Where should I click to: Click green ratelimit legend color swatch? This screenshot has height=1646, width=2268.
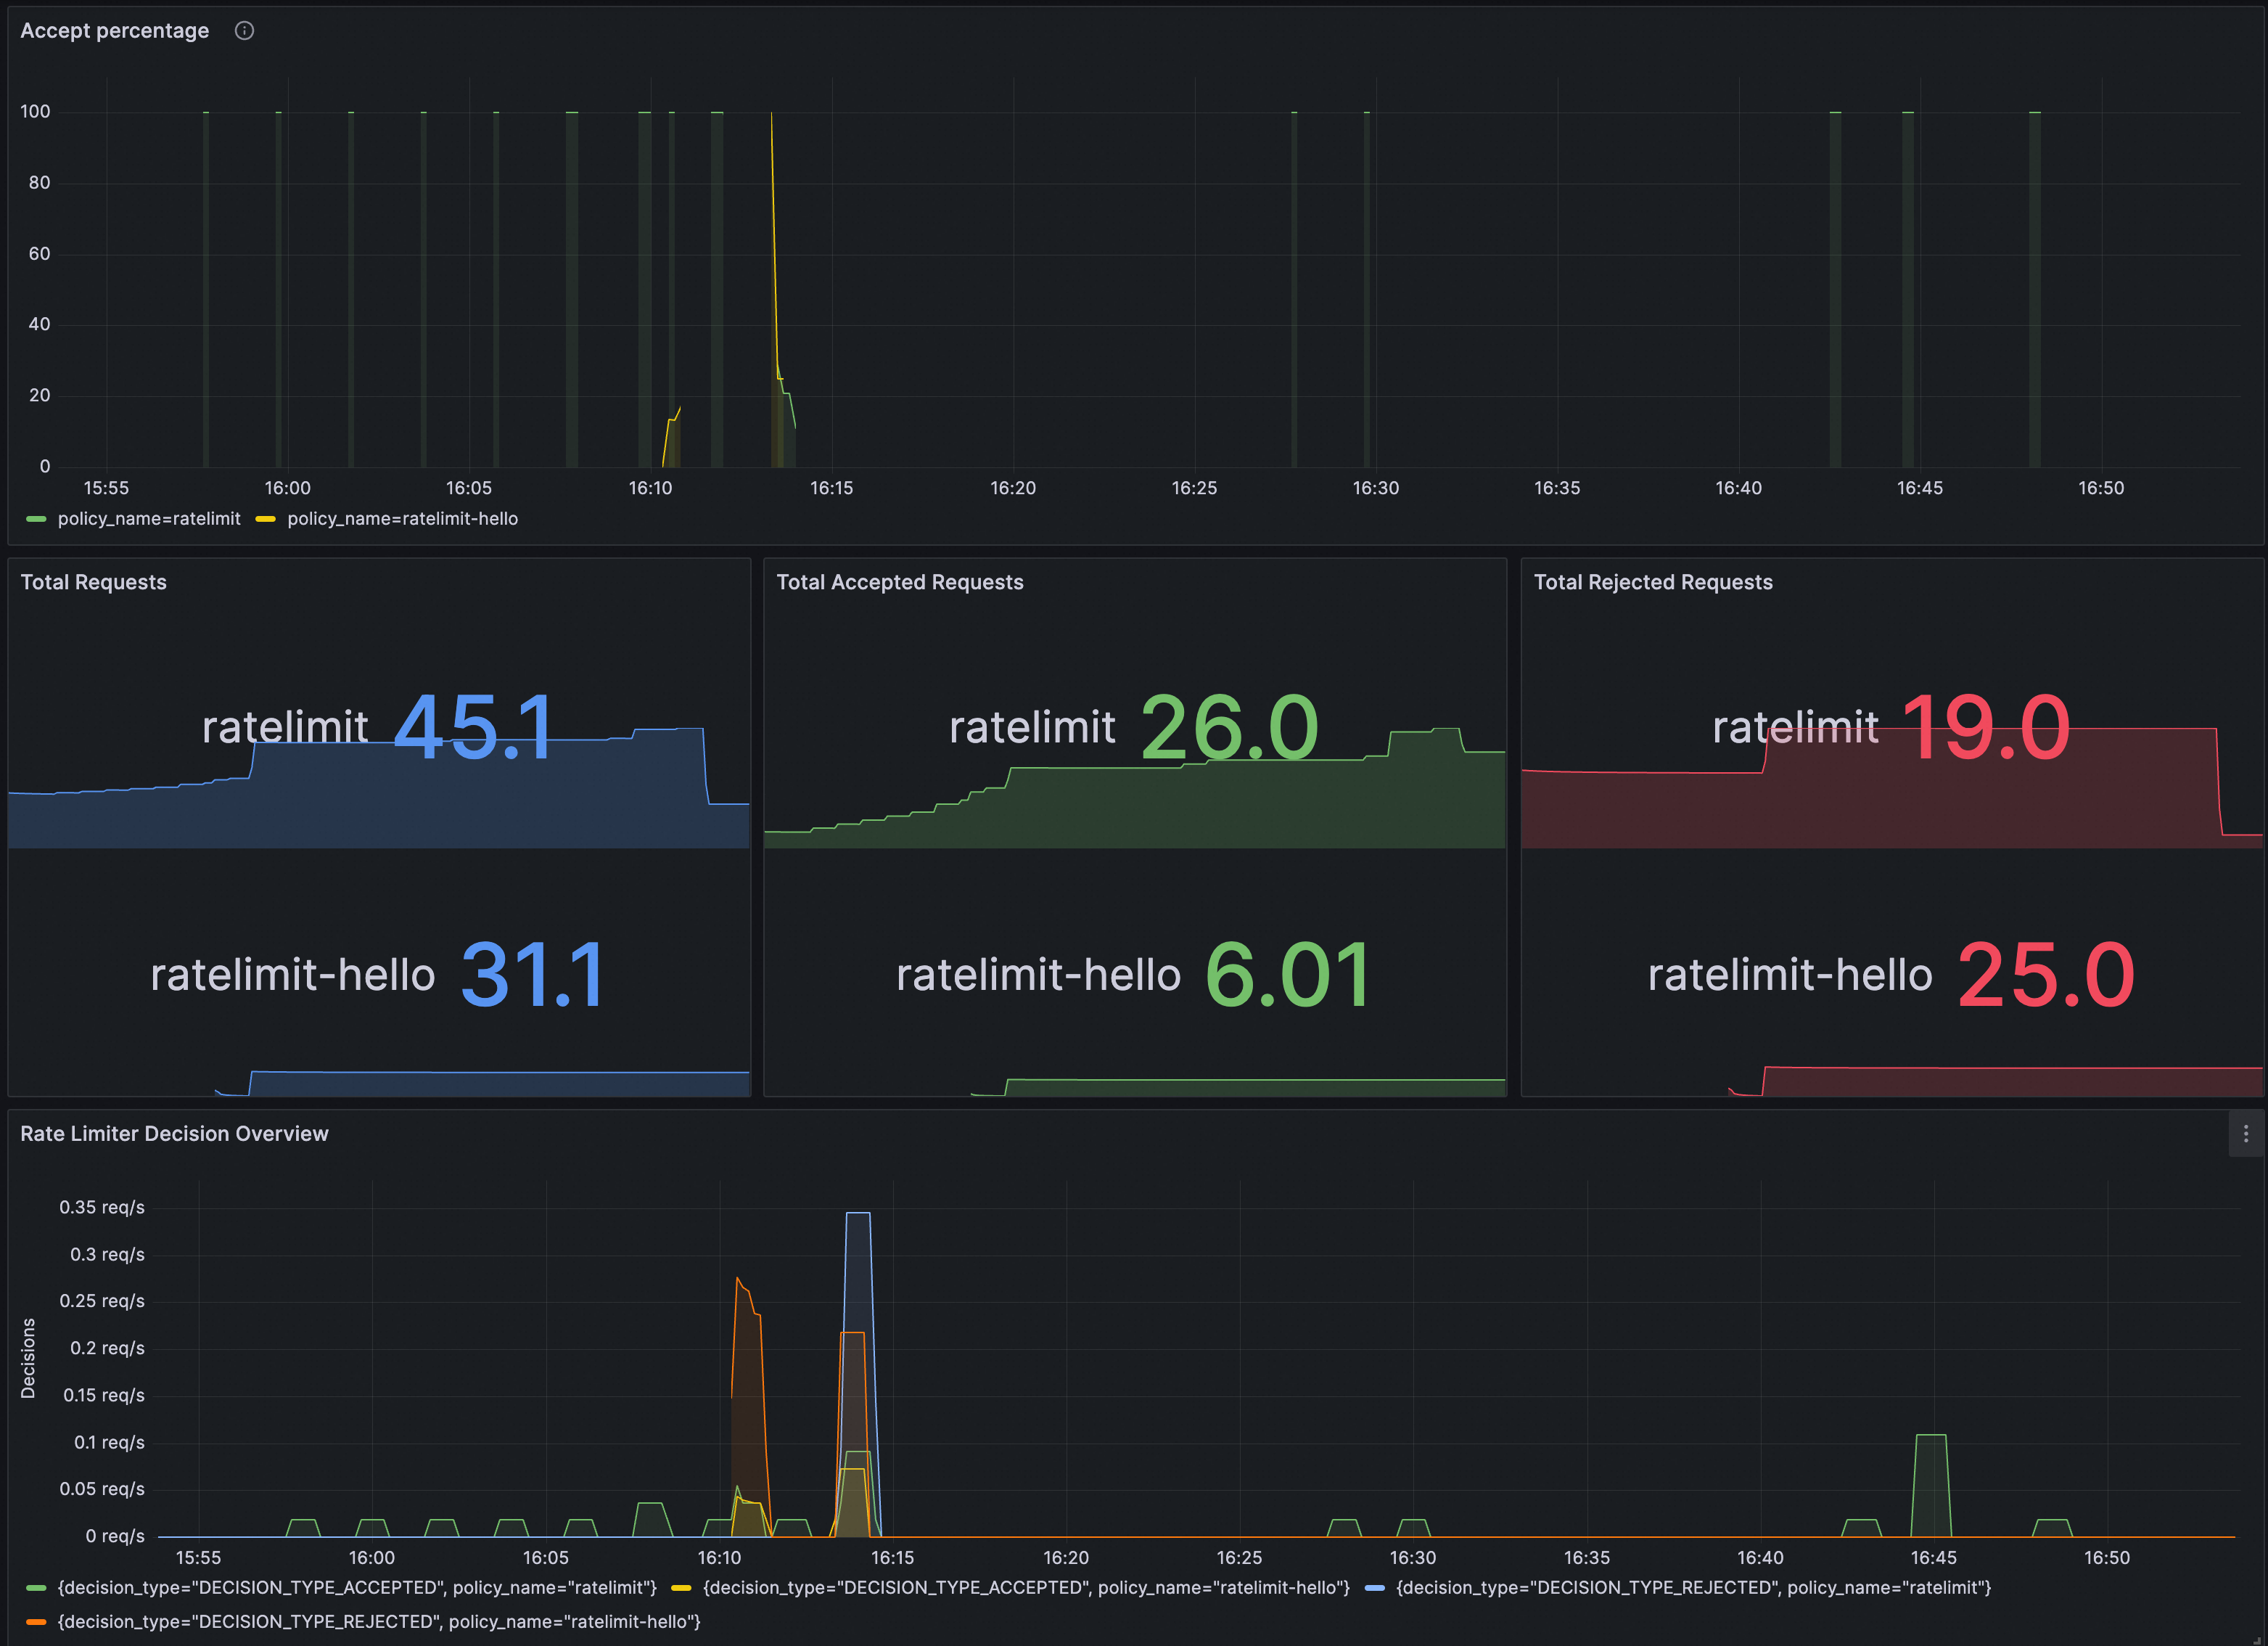[36, 518]
